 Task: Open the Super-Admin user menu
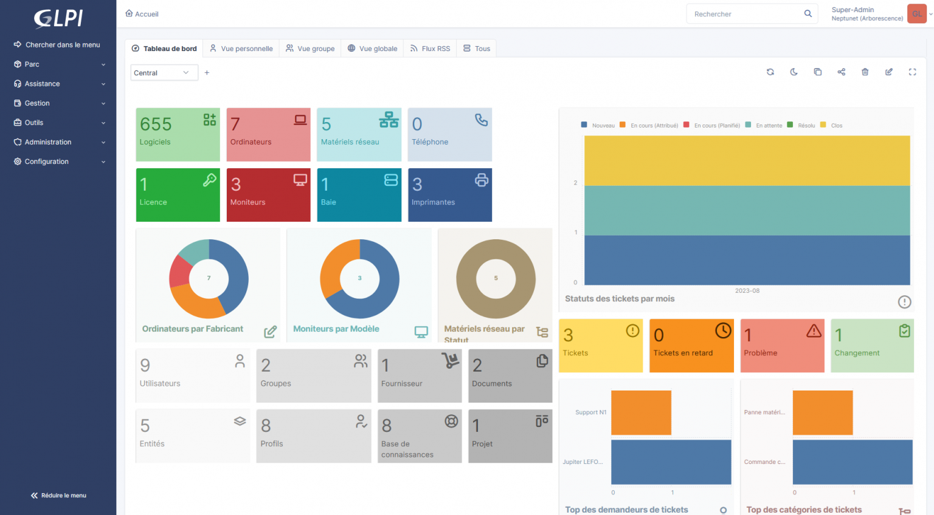tap(881, 14)
